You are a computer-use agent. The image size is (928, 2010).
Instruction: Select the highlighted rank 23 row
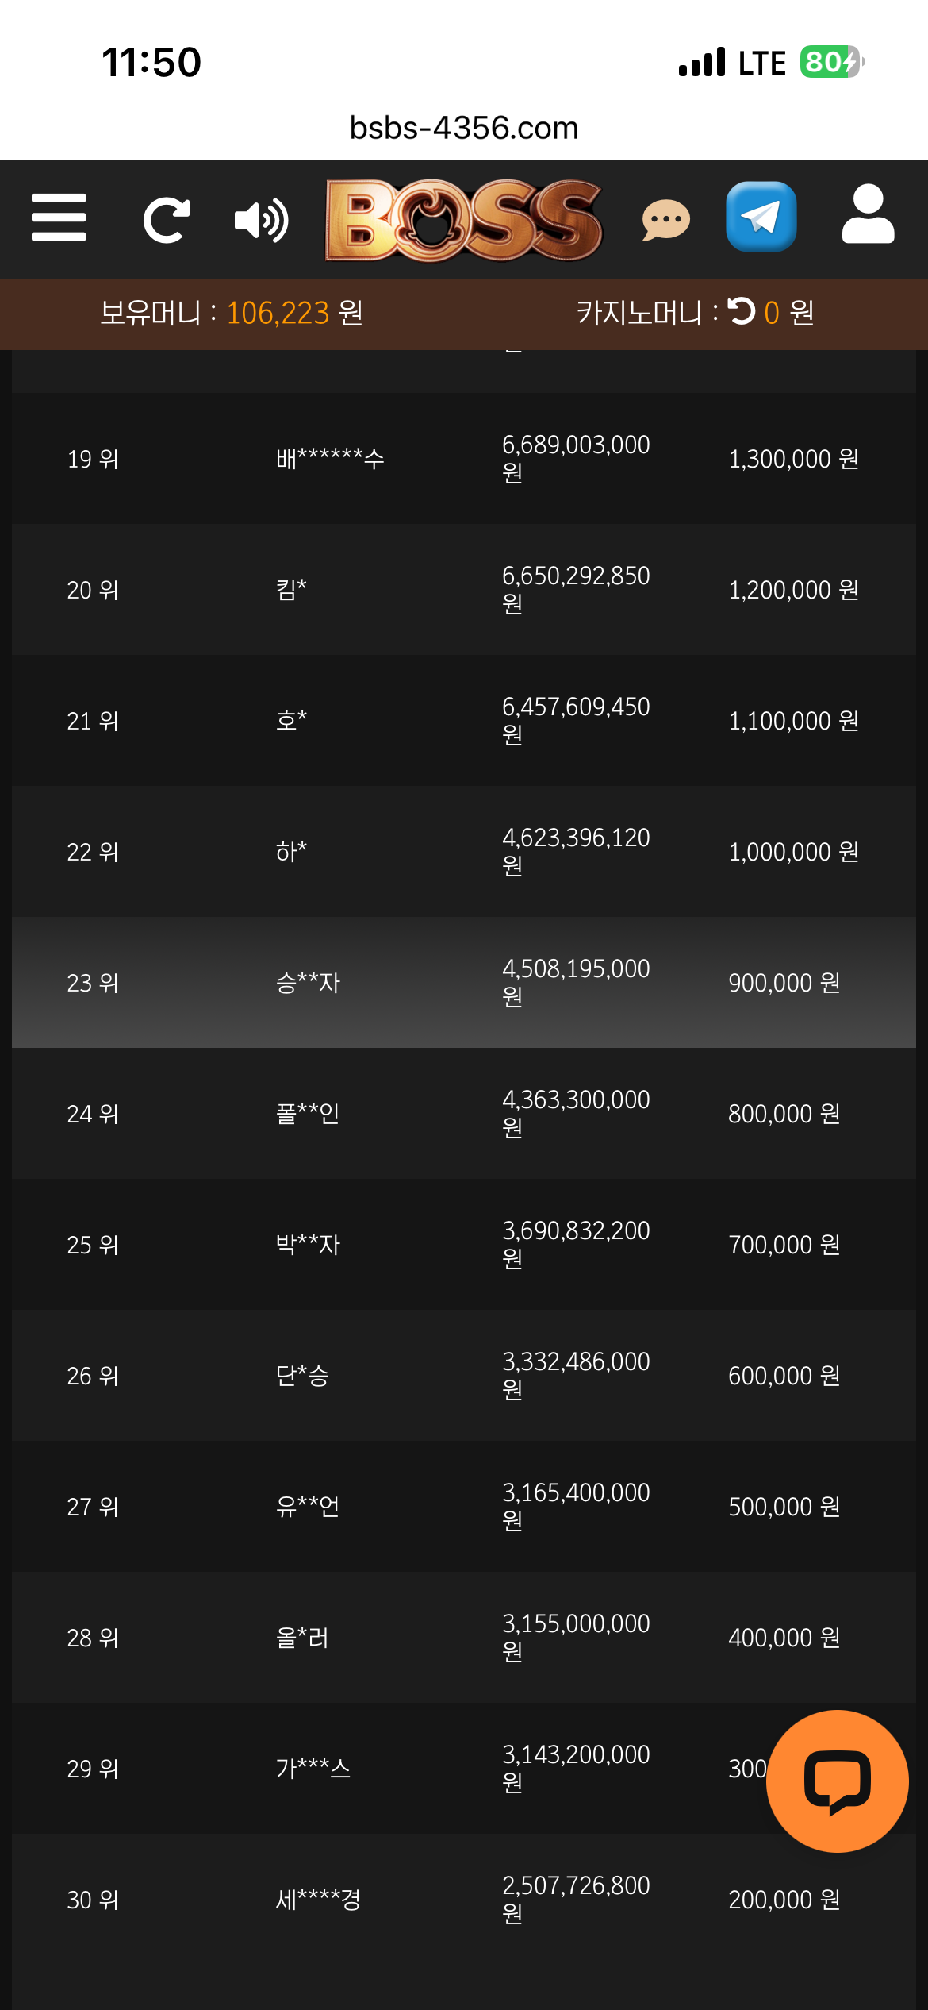pyautogui.click(x=464, y=982)
